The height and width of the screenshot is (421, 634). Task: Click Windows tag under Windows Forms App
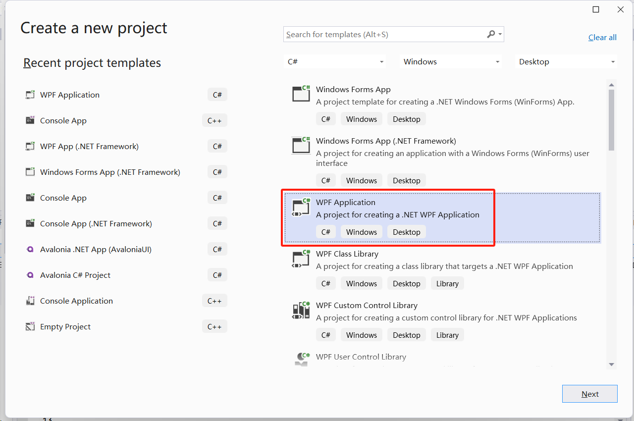point(362,119)
